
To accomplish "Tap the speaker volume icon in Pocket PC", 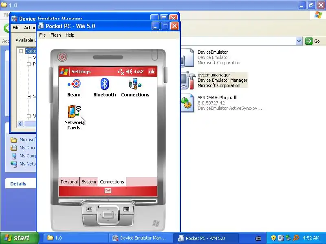I will tap(129, 72).
